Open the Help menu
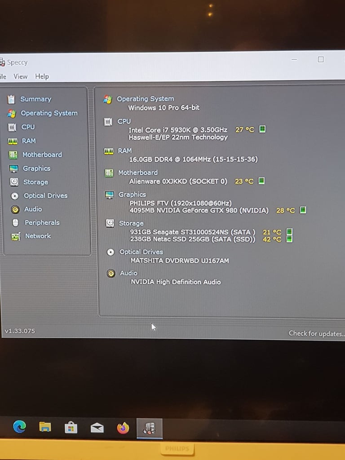This screenshot has height=460, width=345. [42, 76]
